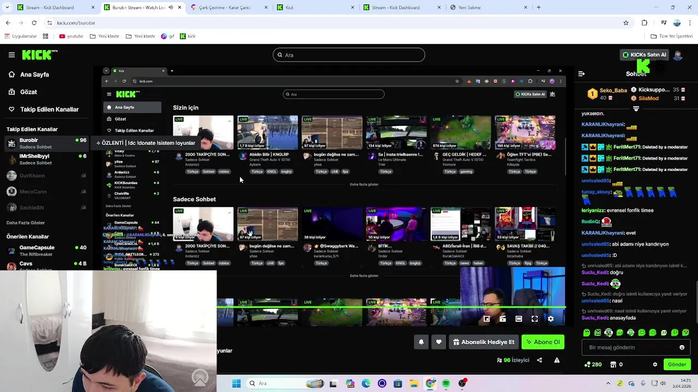
Task: Share the stream with the share icon
Action: 539,360
